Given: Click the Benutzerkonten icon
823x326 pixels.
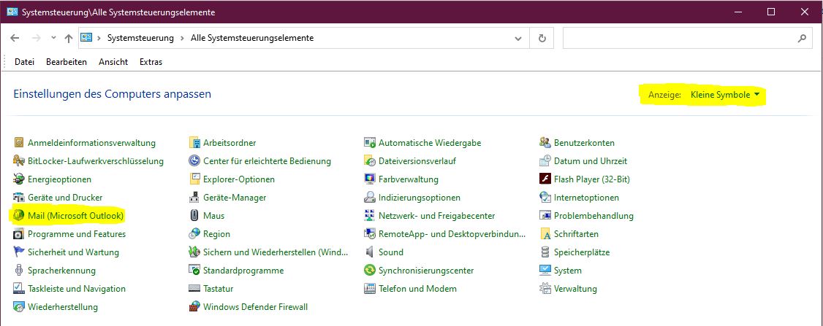Looking at the screenshot, I should tap(545, 143).
